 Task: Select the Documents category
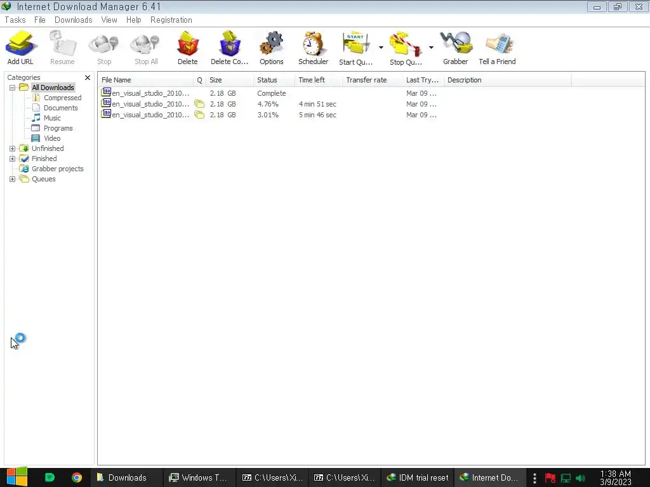60,108
